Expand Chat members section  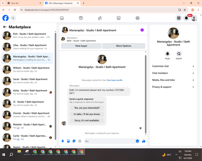[173, 73]
